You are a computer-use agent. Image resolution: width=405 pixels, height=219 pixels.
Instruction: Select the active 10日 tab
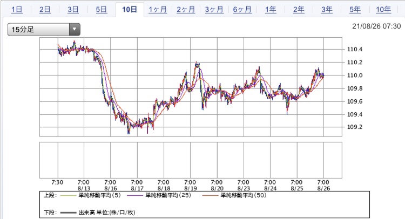[130, 10]
